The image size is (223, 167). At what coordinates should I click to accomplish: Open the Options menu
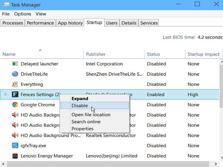(x=23, y=14)
